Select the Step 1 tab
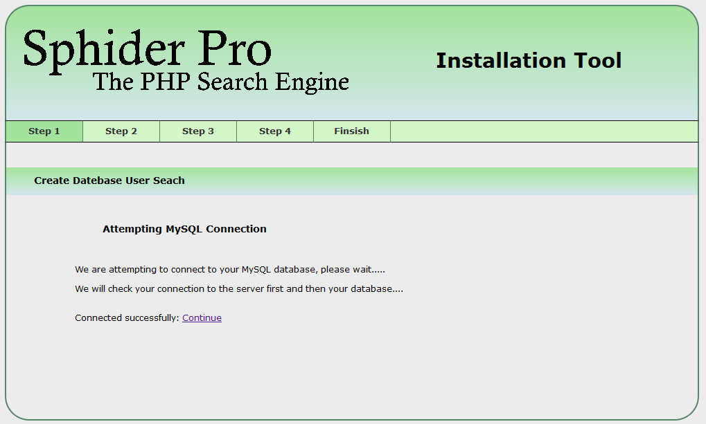Screen dimensions: 706x424 pos(44,131)
